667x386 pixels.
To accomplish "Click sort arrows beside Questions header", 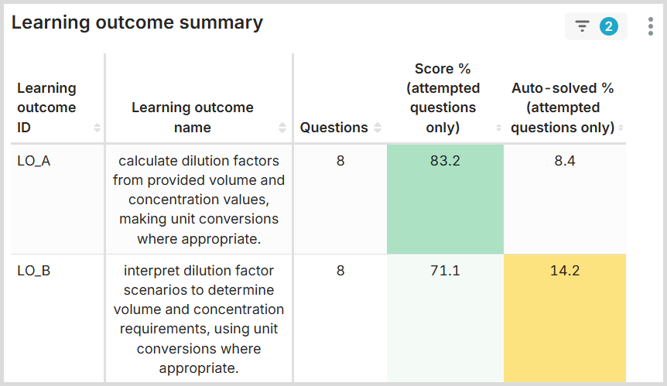I will (x=378, y=128).
